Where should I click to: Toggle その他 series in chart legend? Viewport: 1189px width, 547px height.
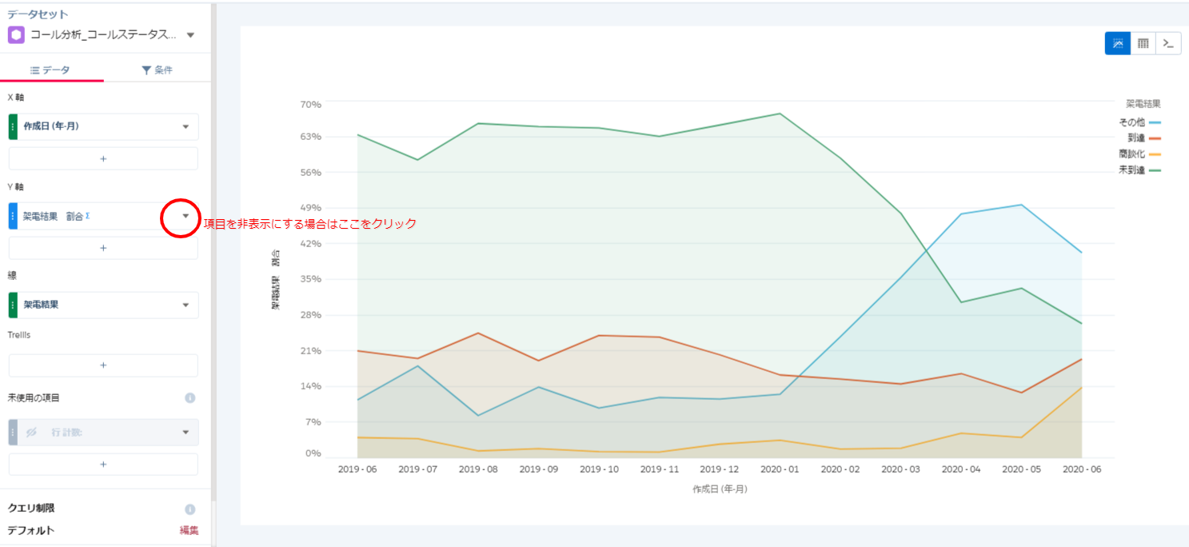point(1139,122)
